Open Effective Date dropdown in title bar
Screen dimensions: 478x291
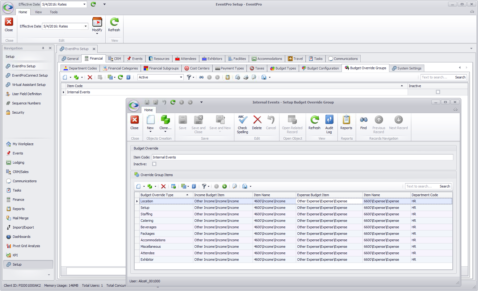[85, 4]
